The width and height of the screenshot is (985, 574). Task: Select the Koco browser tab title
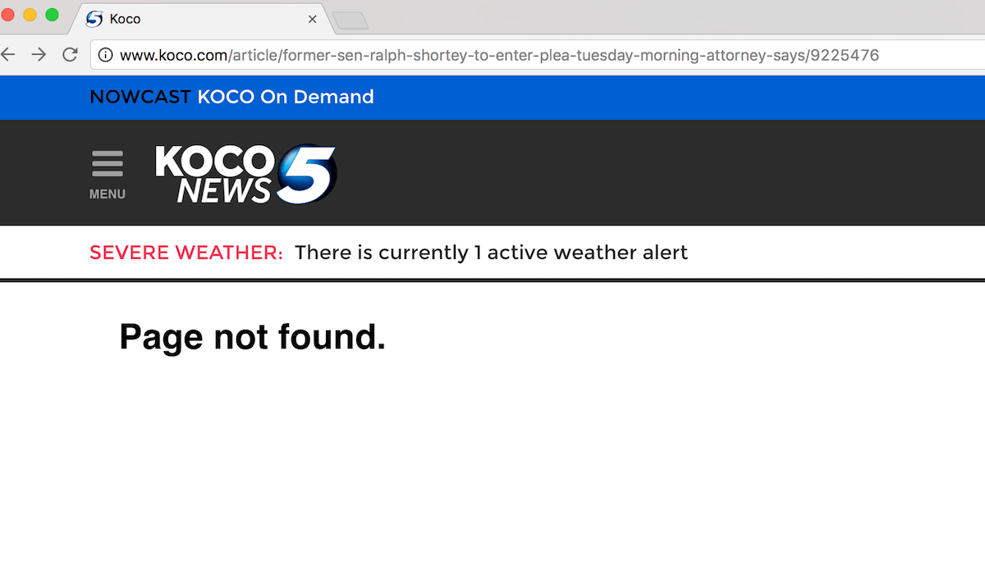(125, 19)
